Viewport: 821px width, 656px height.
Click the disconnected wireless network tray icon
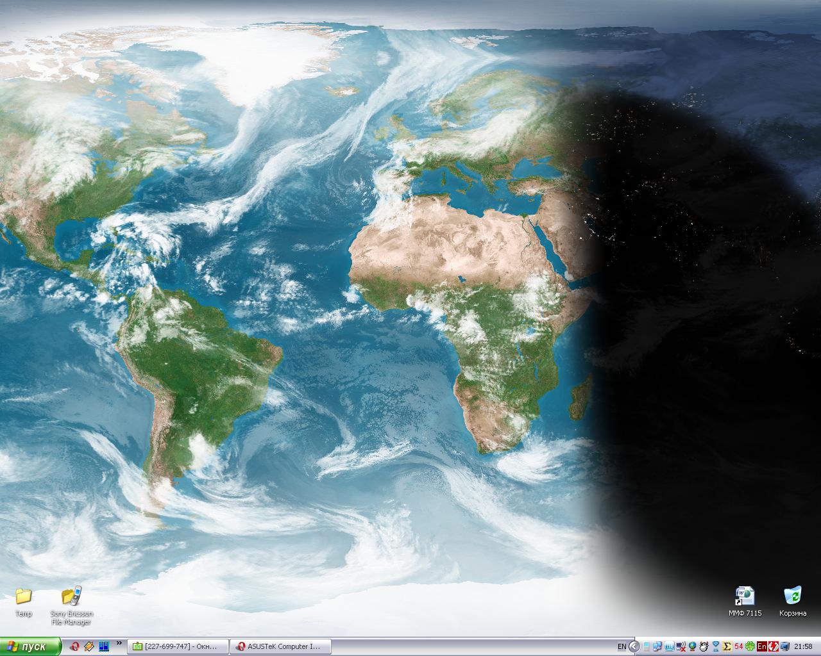click(681, 646)
